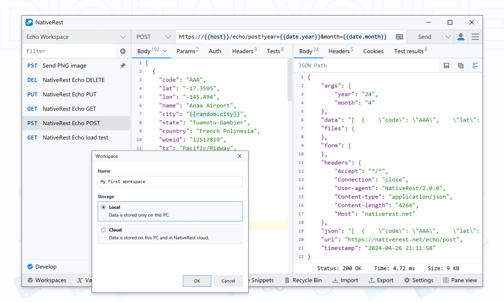Open the hamburger main menu icon

click(x=475, y=37)
